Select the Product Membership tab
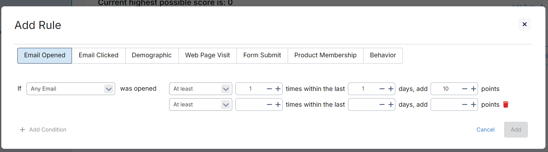Image resolution: width=548 pixels, height=152 pixels. pos(325,55)
